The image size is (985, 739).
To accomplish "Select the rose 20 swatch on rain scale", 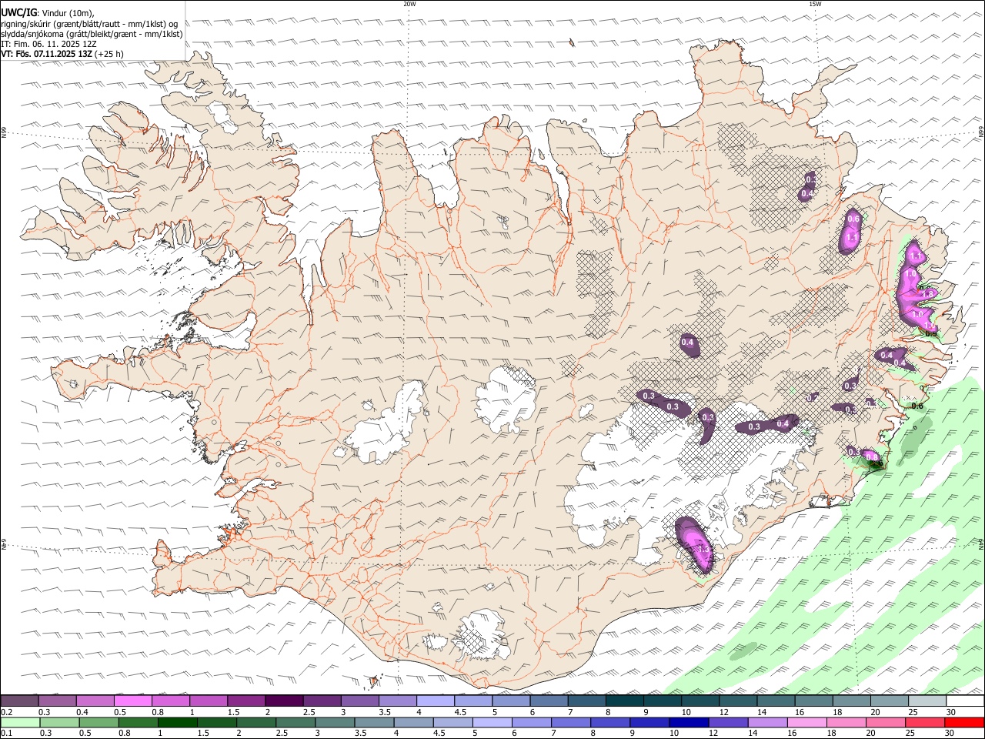I will pos(884,723).
